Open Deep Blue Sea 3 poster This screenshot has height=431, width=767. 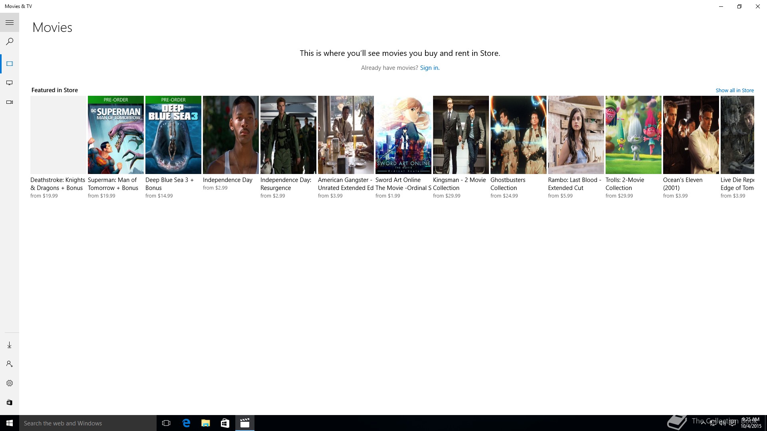(x=173, y=135)
